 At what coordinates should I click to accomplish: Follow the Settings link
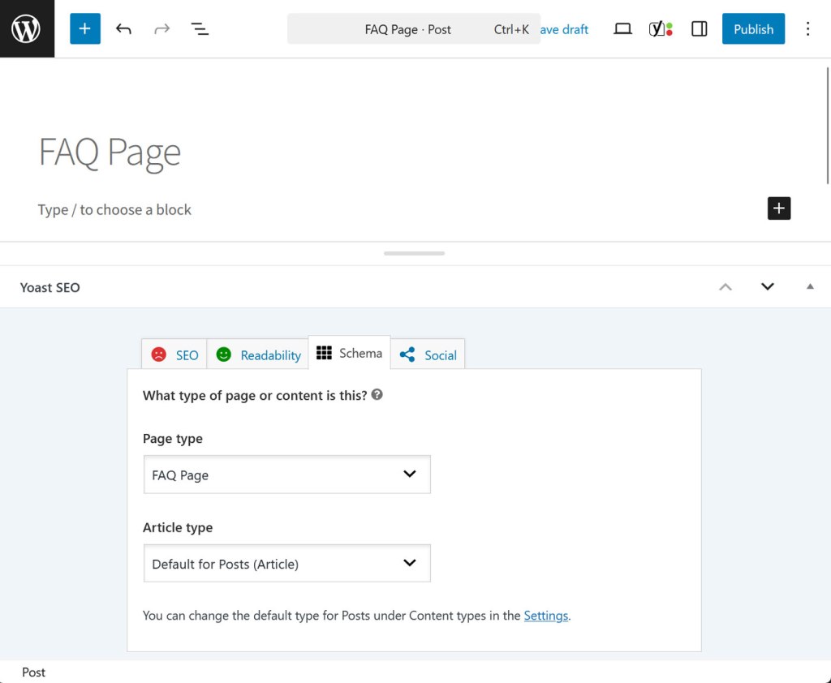click(546, 616)
